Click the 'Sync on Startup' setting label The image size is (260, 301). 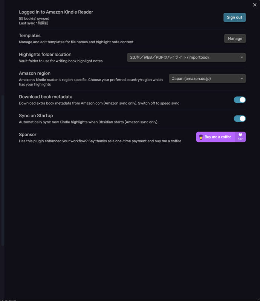(x=36, y=116)
